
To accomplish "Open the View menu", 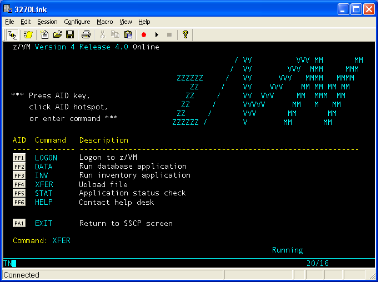I will (x=126, y=22).
